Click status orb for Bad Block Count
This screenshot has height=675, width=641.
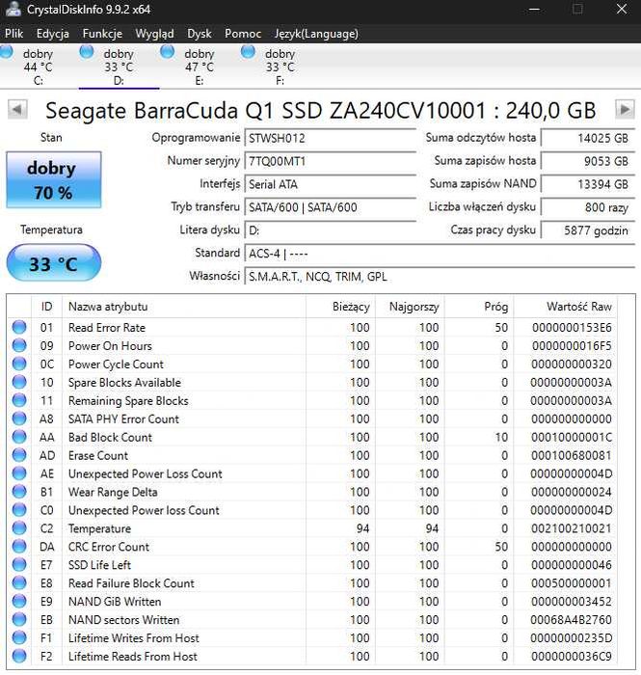(19, 438)
